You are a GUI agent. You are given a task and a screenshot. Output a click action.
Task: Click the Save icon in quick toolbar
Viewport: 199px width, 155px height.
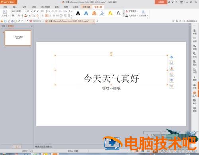coord(5,21)
